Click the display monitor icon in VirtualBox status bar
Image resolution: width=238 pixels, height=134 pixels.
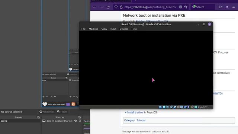pyautogui.click(x=182, y=107)
